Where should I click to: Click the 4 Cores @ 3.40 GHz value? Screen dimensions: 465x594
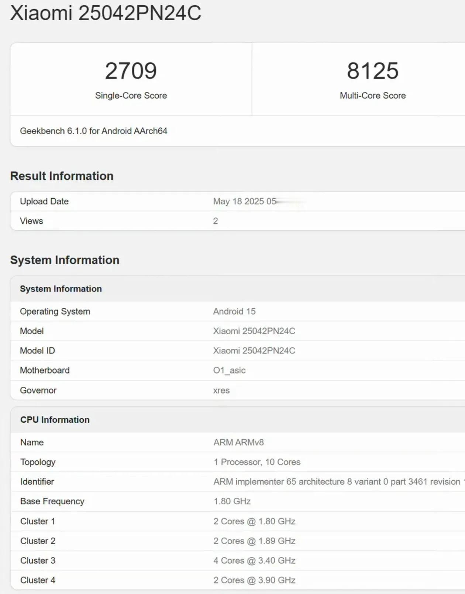254,560
